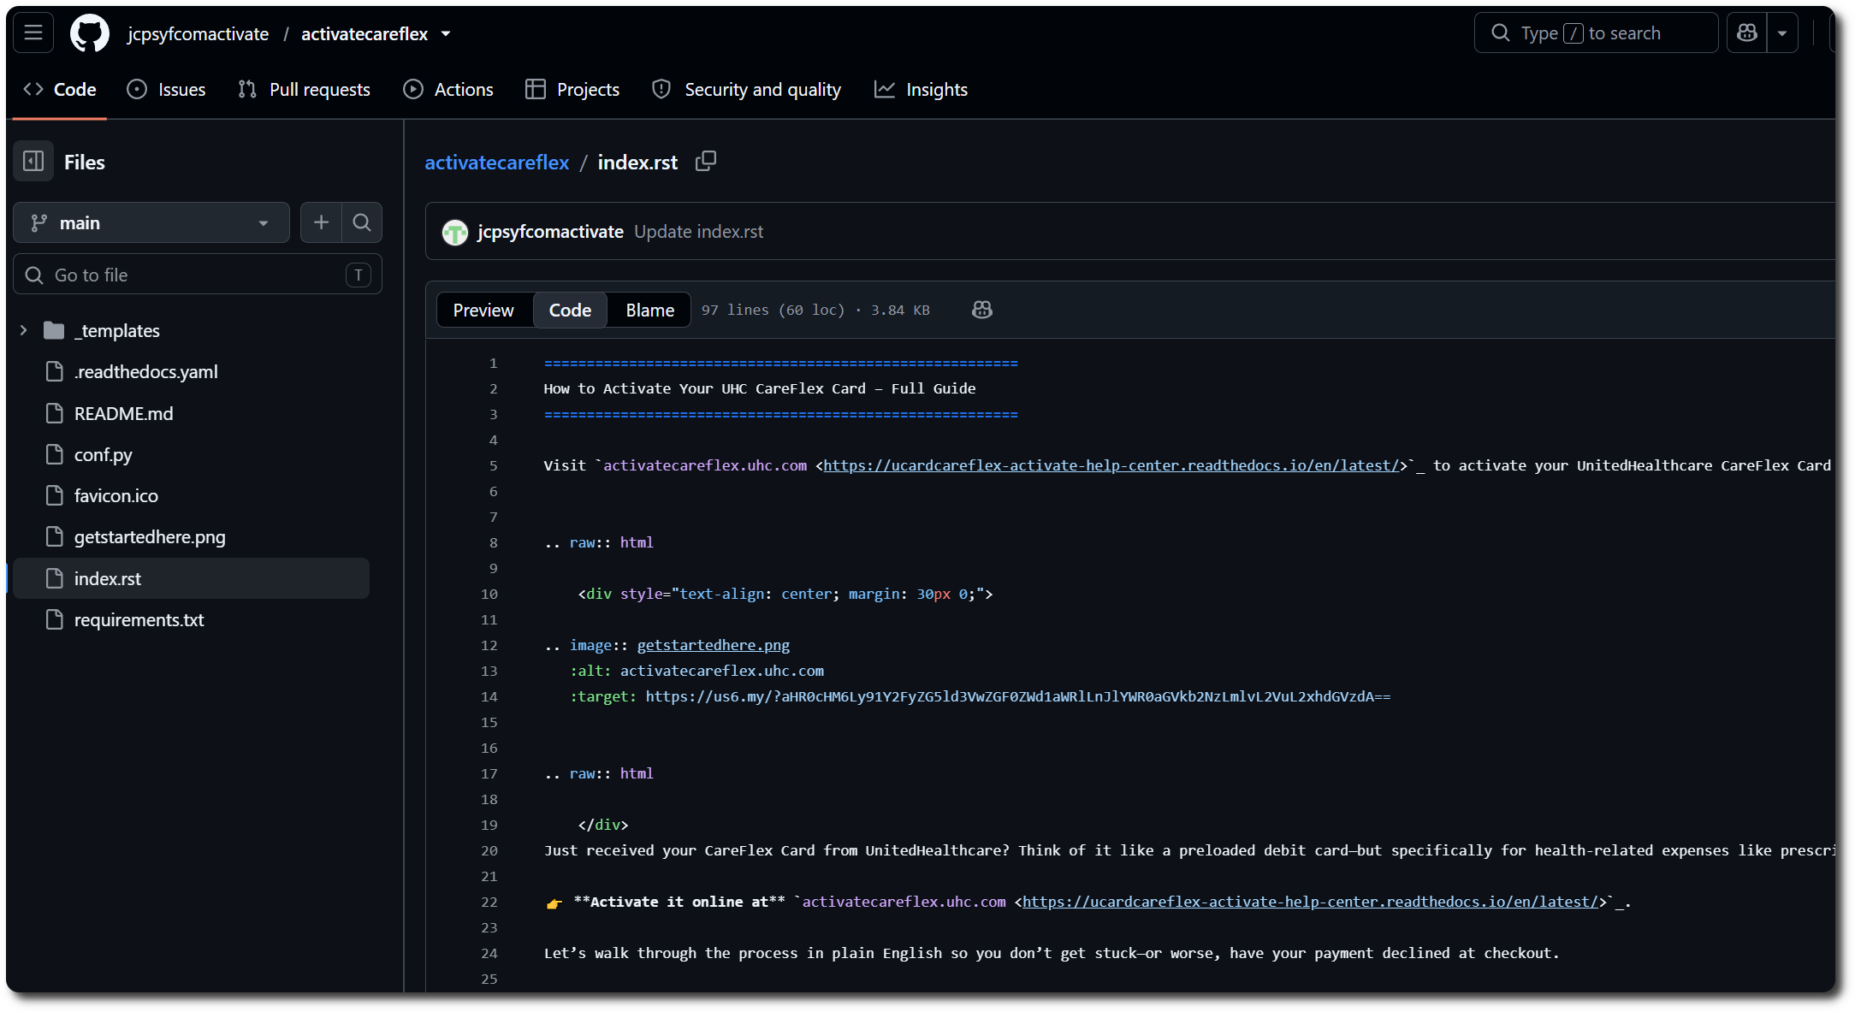Open jcpsyfcomactivate commit author link
The height and width of the screenshot is (1012, 1855).
click(550, 232)
